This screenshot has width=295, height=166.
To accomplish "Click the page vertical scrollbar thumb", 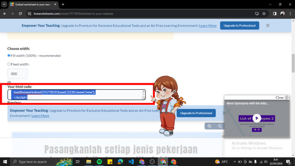I will pos(293,63).
